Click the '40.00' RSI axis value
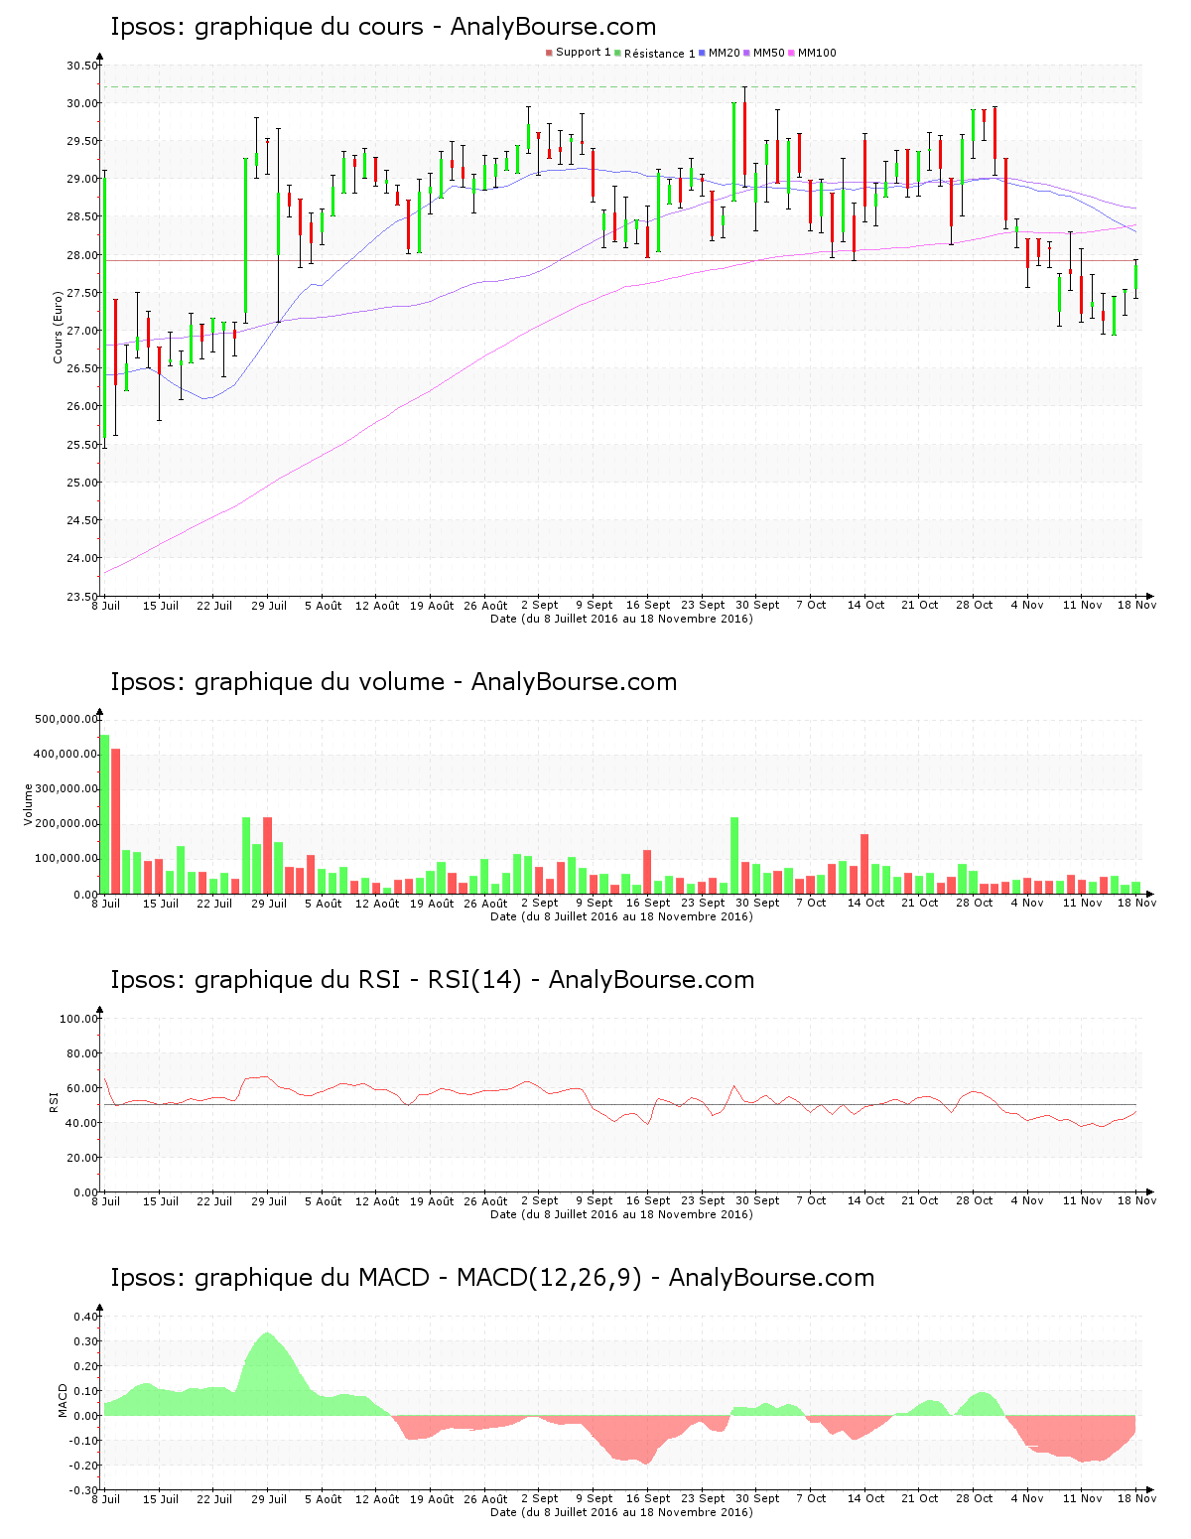Viewport: 1191px width, 1539px height. click(x=82, y=1123)
